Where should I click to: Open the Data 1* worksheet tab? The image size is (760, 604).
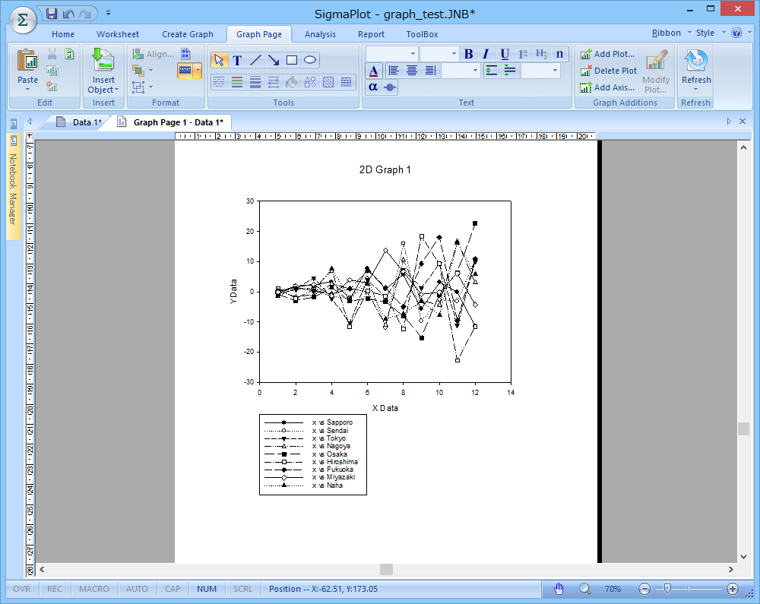pyautogui.click(x=79, y=122)
